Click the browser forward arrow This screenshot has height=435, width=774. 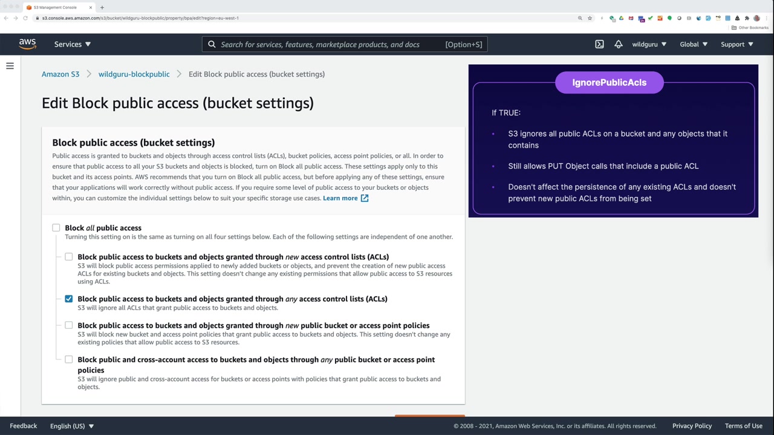coord(16,18)
